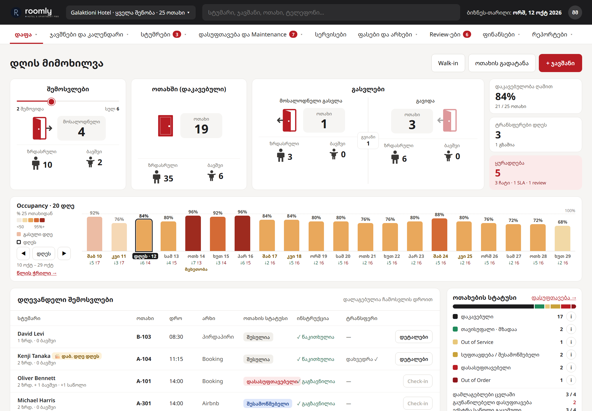This screenshot has height=411, width=592.
Task: Click დღეს button in occupancy controls
Action: [x=44, y=253]
